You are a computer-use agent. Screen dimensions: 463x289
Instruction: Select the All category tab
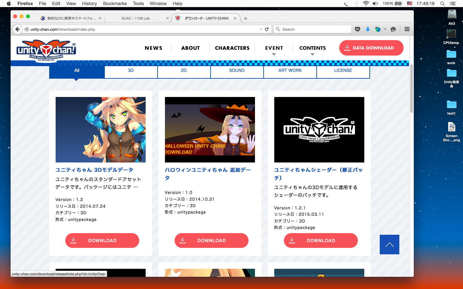[77, 72]
